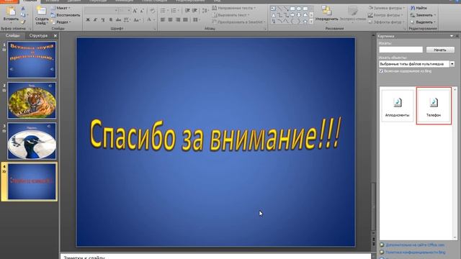The image size is (461, 259).
Task: Click the Начать search button
Action: (440, 50)
